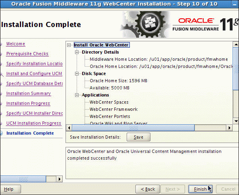The height and width of the screenshot is (195, 239).
Task: Go back with the Back button
Action: coord(148,189)
